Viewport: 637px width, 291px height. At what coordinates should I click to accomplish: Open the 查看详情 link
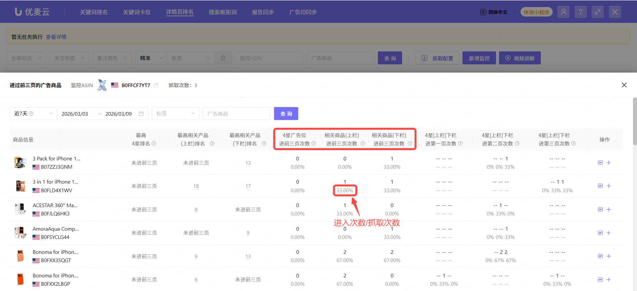point(56,37)
